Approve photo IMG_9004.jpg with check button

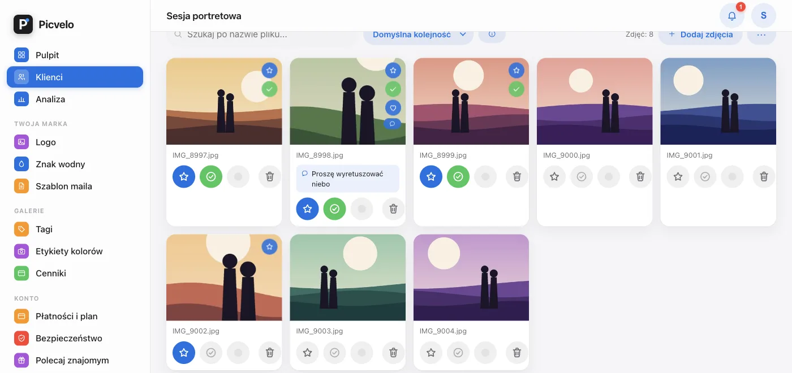458,353
